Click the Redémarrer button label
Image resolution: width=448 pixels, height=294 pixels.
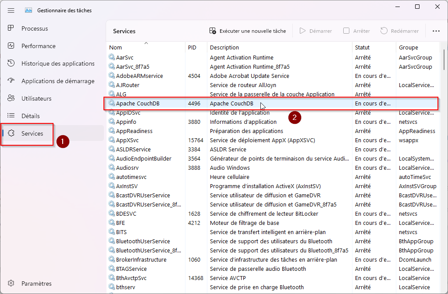(405, 31)
